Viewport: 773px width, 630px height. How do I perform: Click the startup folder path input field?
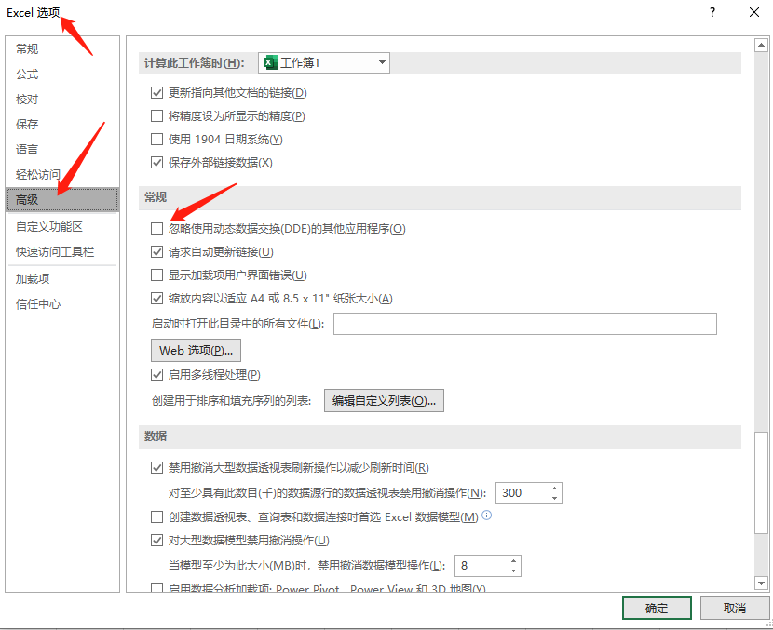525,324
